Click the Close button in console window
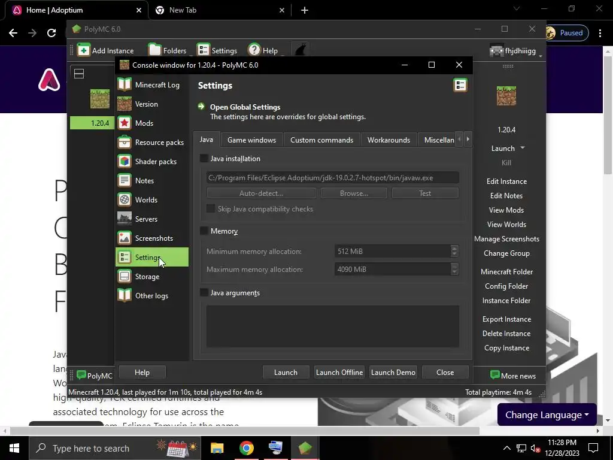Viewport: 613px width, 460px height. coord(445,373)
